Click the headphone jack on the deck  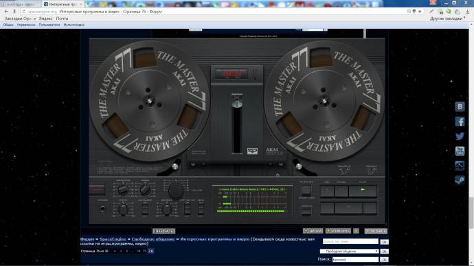(102, 209)
